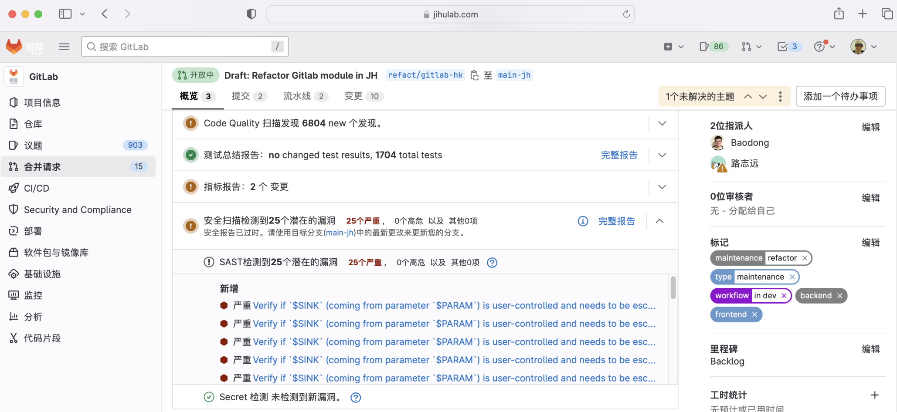Image resolution: width=897 pixels, height=412 pixels.
Task: Remove the frontend label
Action: (x=754, y=314)
